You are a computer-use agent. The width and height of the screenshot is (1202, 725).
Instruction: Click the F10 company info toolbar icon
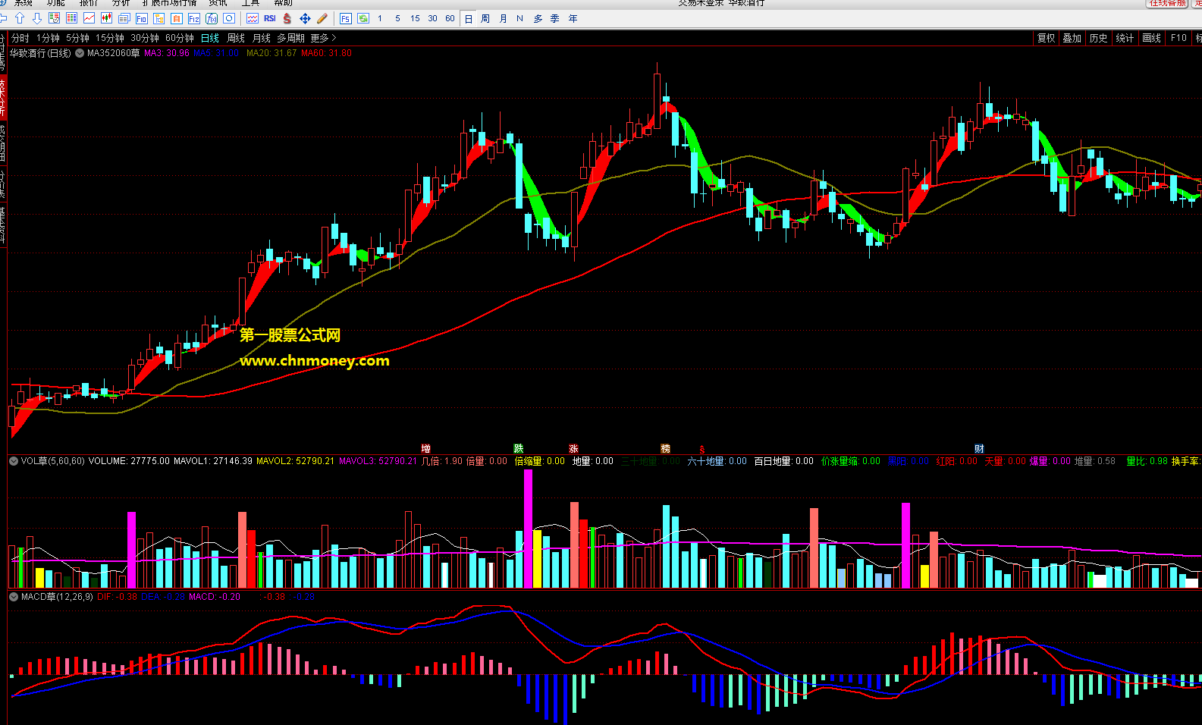pyautogui.click(x=142, y=18)
